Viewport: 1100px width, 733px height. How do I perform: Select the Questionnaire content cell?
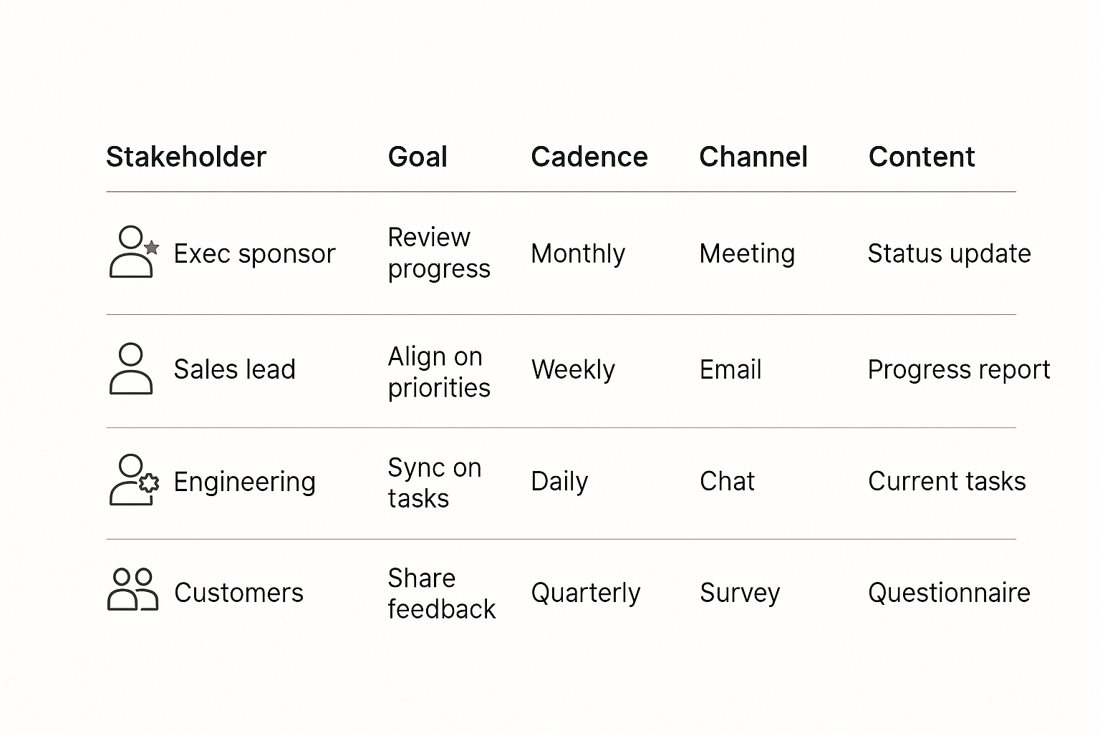click(949, 593)
